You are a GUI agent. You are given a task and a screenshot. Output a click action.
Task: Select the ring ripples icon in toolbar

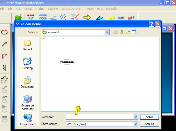[53, 18]
